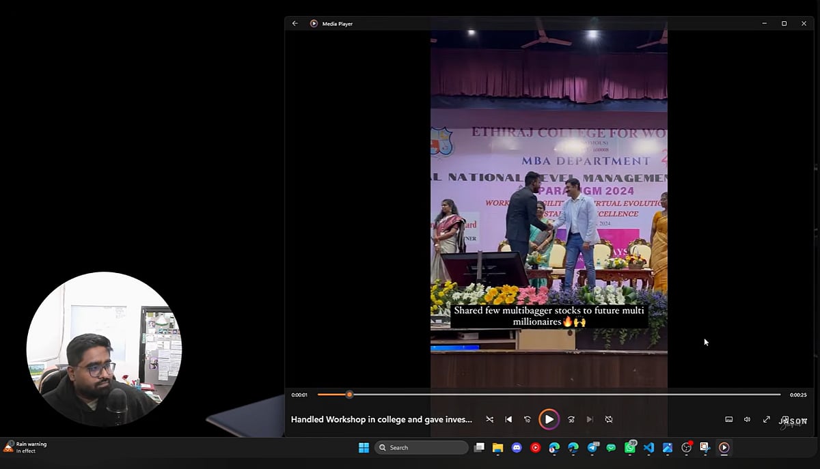Open File Explorer from the taskbar
The image size is (820, 469).
497,448
